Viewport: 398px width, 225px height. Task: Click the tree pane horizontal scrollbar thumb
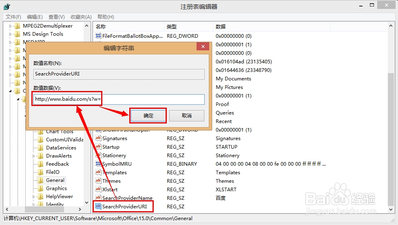(x=44, y=209)
